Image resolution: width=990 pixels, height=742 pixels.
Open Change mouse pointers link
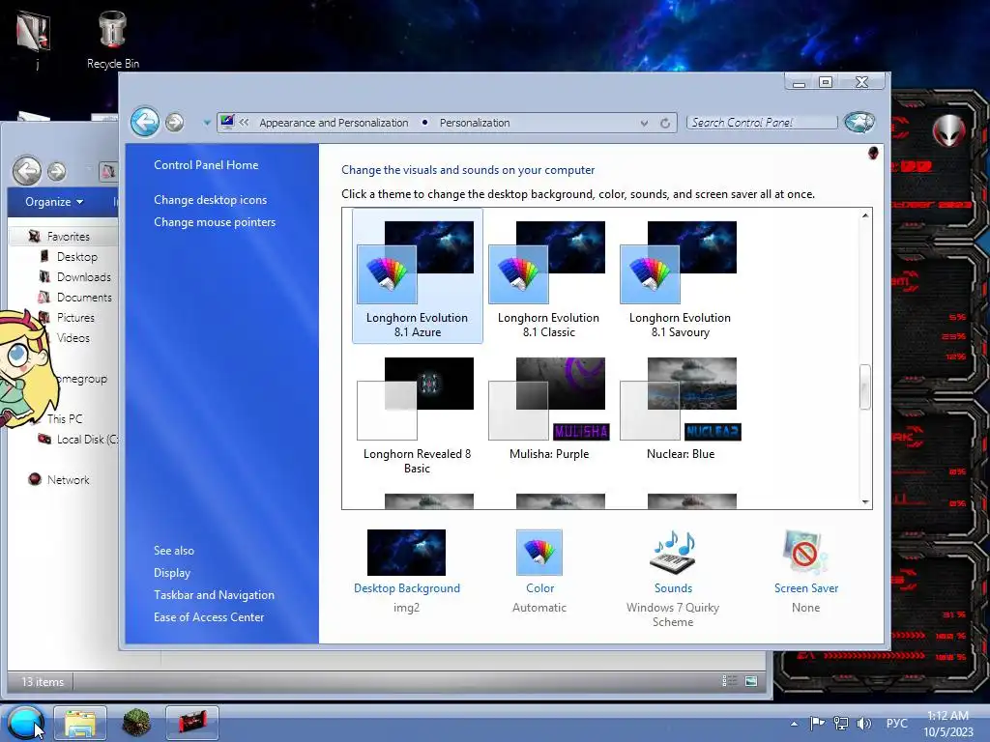tap(215, 222)
